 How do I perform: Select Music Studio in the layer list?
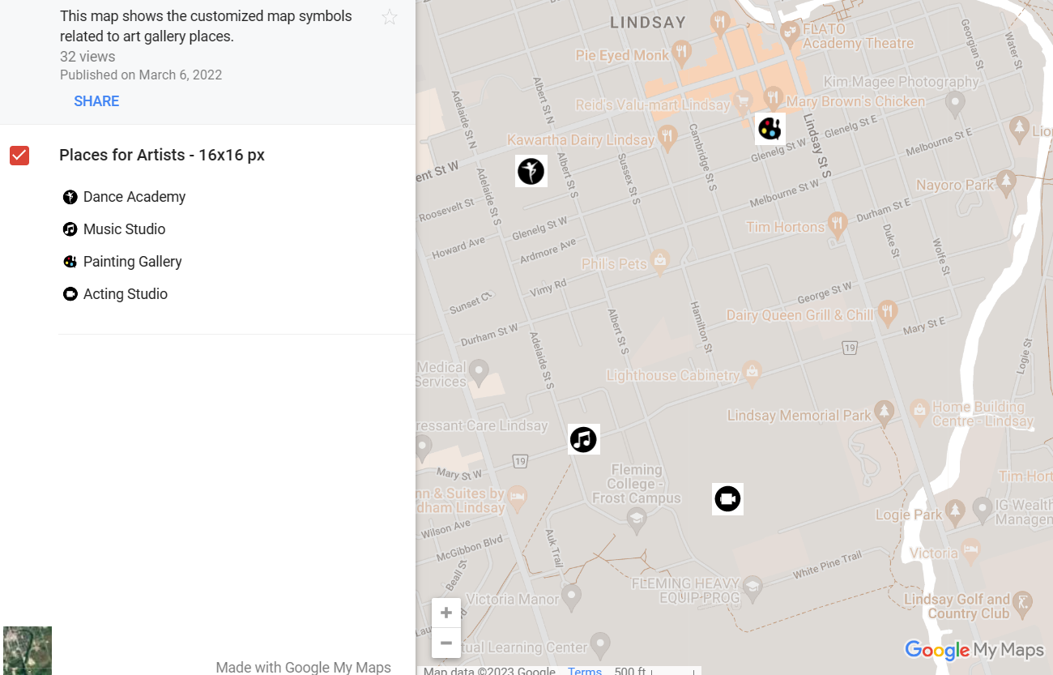pos(124,229)
